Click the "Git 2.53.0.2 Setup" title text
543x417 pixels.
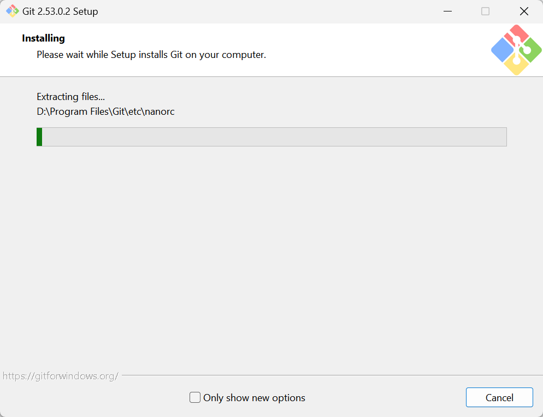click(x=60, y=11)
